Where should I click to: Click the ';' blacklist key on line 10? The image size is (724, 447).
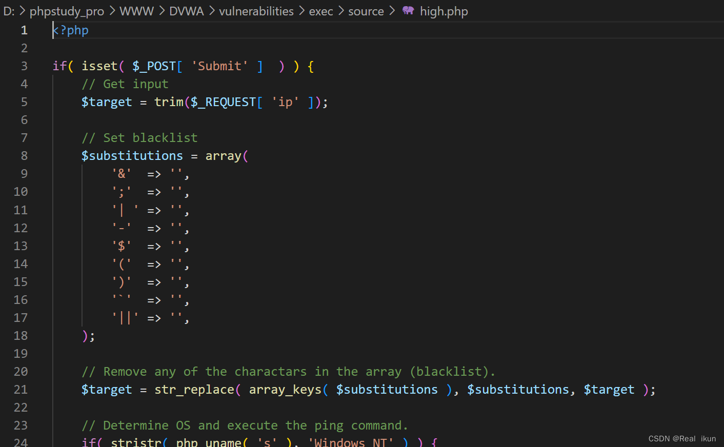click(x=122, y=192)
